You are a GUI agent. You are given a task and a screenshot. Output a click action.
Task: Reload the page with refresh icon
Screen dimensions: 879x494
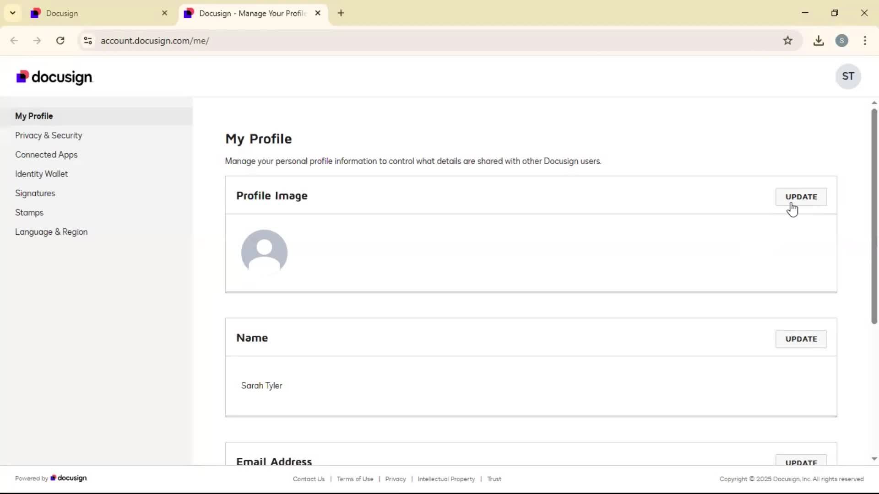(x=60, y=41)
